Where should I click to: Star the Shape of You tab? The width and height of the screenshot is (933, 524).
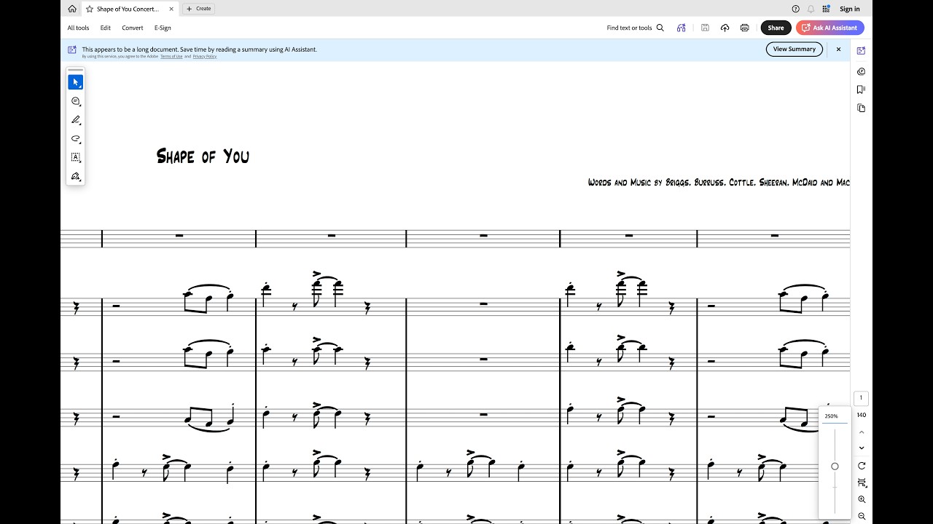tap(90, 9)
